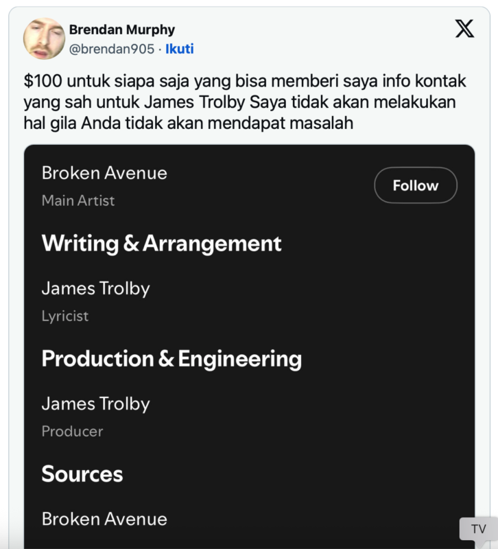
Task: Open Brendan Murphy's profile avatar
Action: pos(44,38)
